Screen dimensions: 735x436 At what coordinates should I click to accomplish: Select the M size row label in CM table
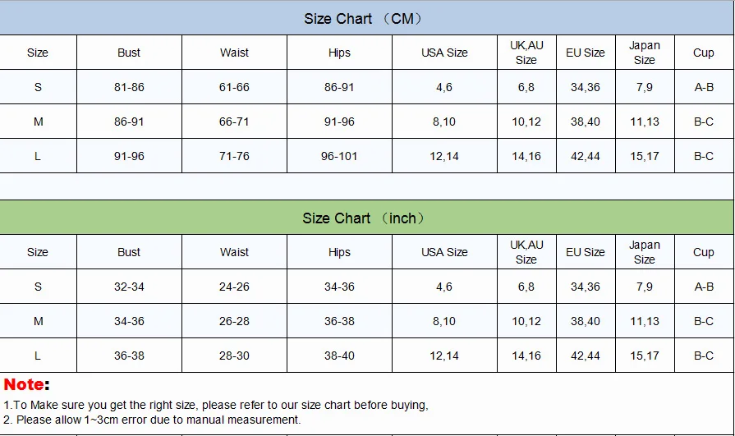38,122
